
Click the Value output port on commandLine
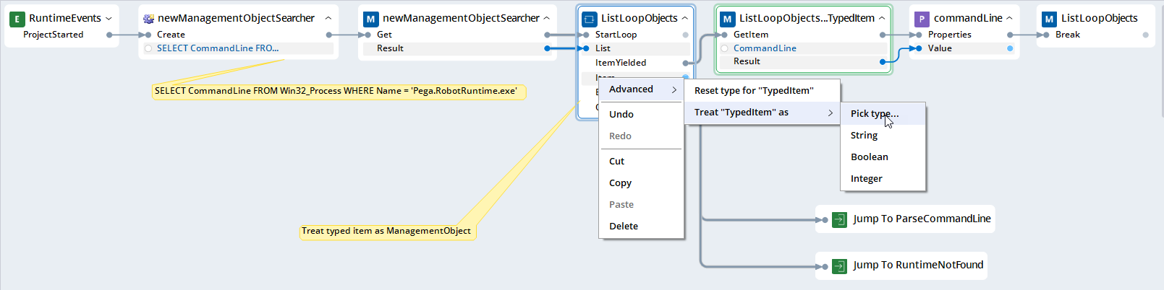(x=1010, y=48)
